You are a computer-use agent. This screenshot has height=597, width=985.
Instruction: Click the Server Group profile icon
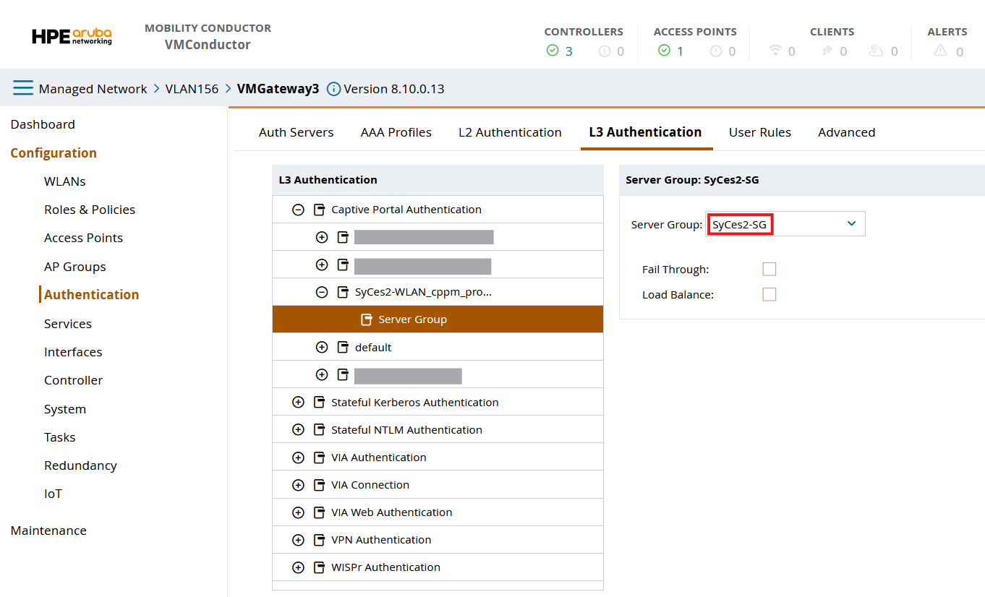[x=367, y=319]
